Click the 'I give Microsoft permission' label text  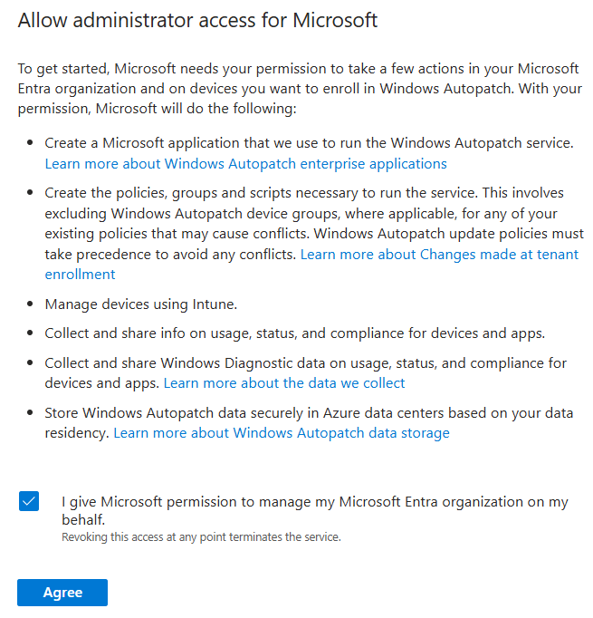[315, 502]
